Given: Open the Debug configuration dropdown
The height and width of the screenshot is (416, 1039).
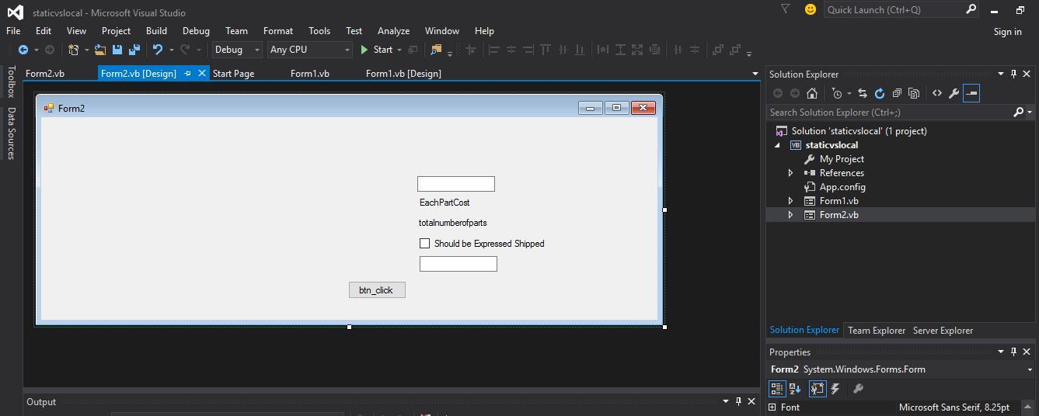Looking at the screenshot, I should point(238,50).
